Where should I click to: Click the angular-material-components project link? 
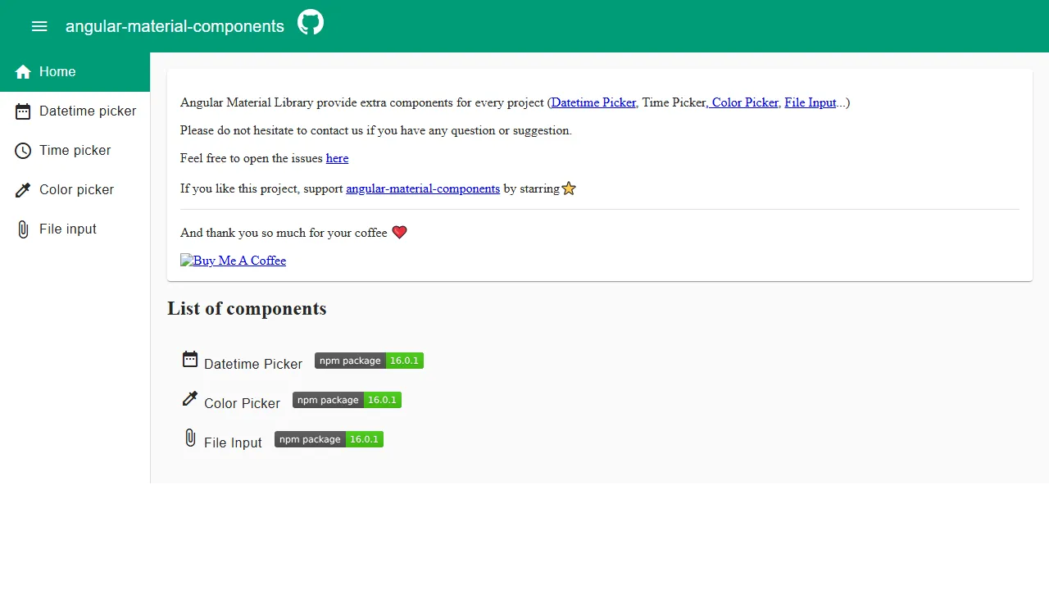coord(423,188)
